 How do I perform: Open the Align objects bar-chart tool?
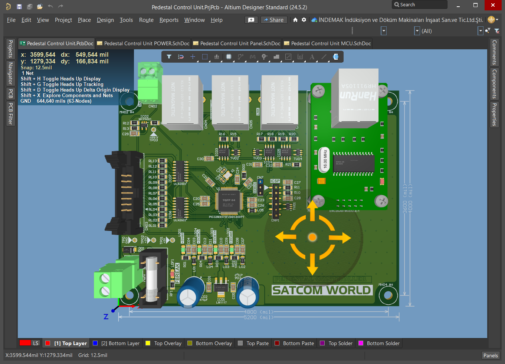217,57
